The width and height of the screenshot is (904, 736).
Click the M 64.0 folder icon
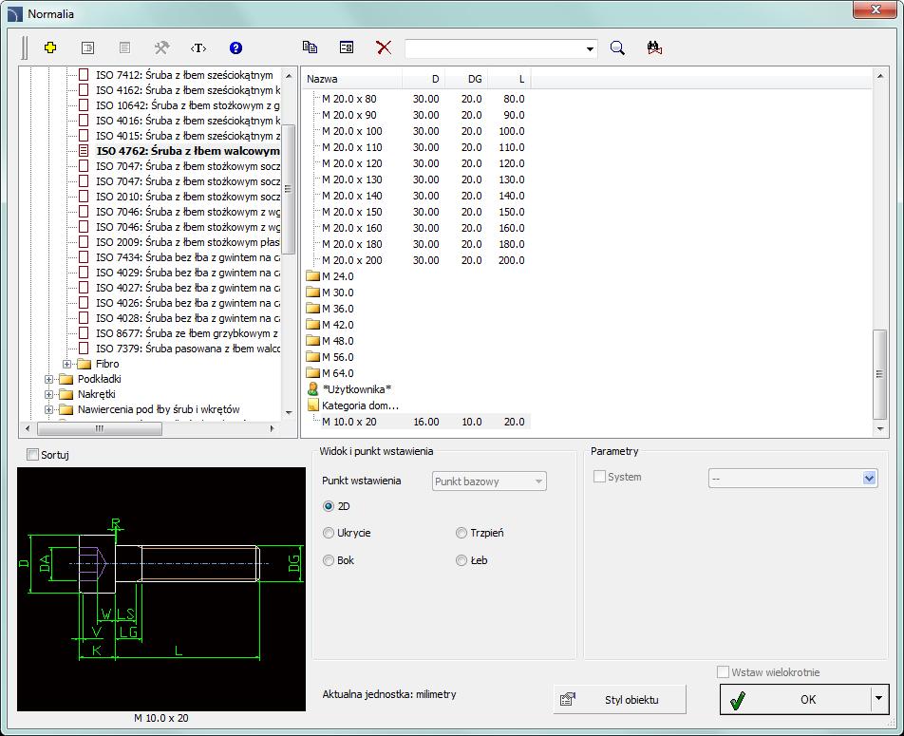pos(313,372)
